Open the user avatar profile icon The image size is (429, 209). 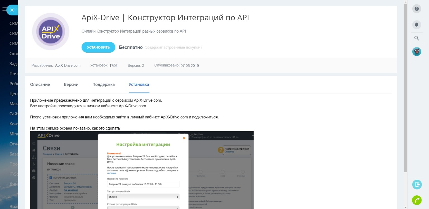pyautogui.click(x=416, y=52)
